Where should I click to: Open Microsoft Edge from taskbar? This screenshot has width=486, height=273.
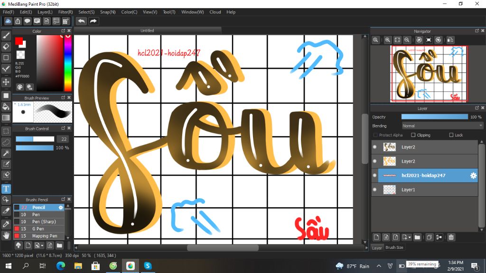61,265
